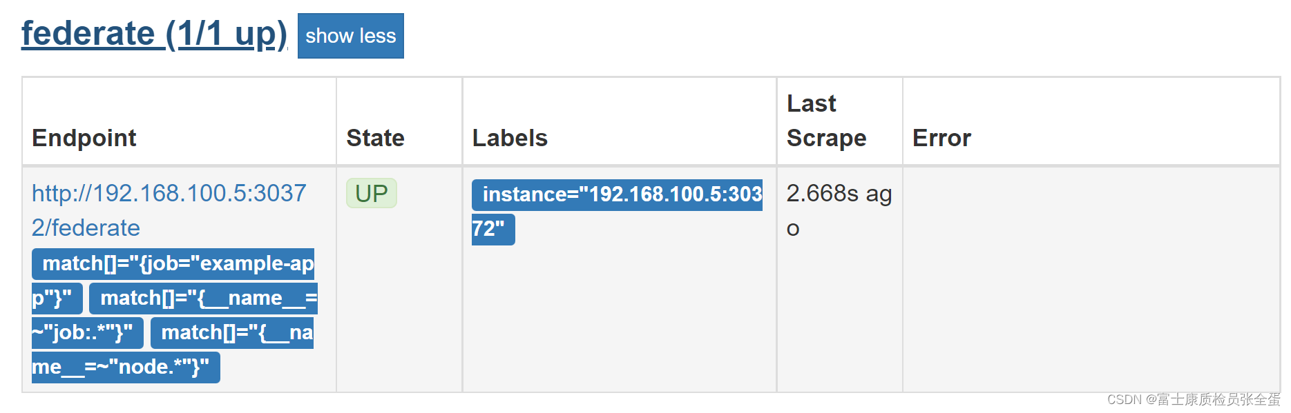Screen dimensions: 1291x413
Task: Click the Error column header
Action: click(x=941, y=138)
